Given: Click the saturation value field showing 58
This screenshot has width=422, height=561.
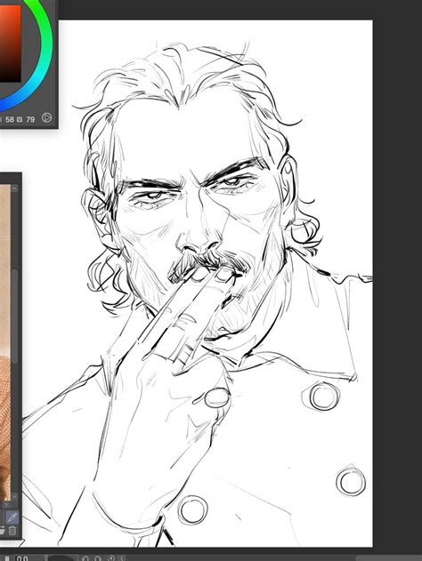Looking at the screenshot, I should tap(10, 119).
